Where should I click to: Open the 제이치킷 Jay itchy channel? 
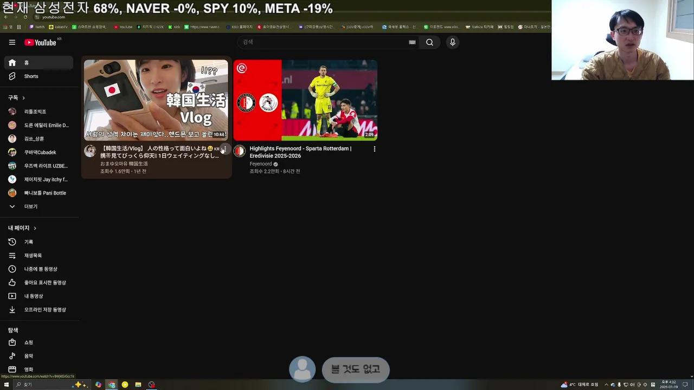pyautogui.click(x=38, y=179)
